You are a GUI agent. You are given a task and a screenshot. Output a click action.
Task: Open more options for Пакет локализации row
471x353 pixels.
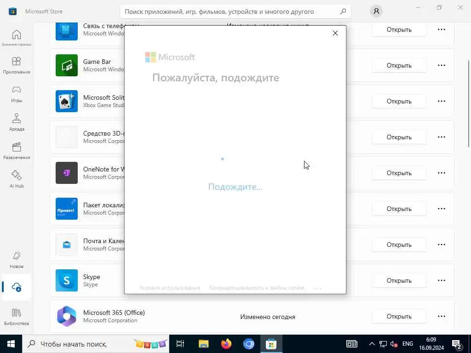(x=441, y=209)
